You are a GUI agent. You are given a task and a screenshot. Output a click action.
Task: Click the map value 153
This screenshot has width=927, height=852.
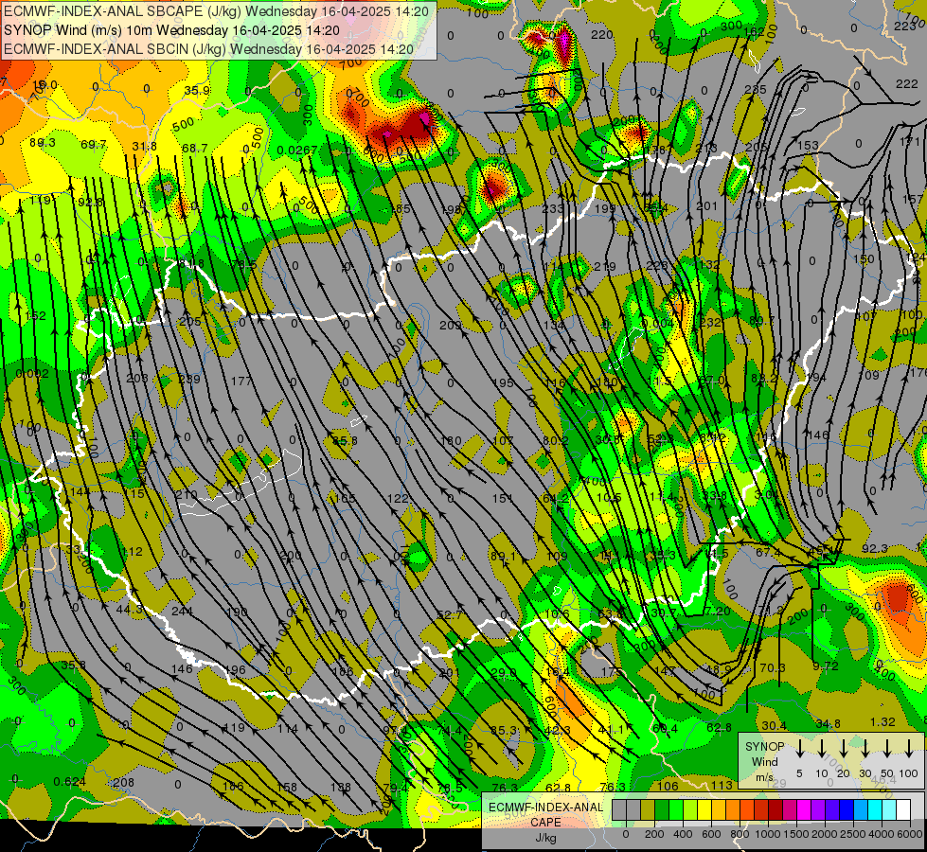pyautogui.click(x=808, y=146)
